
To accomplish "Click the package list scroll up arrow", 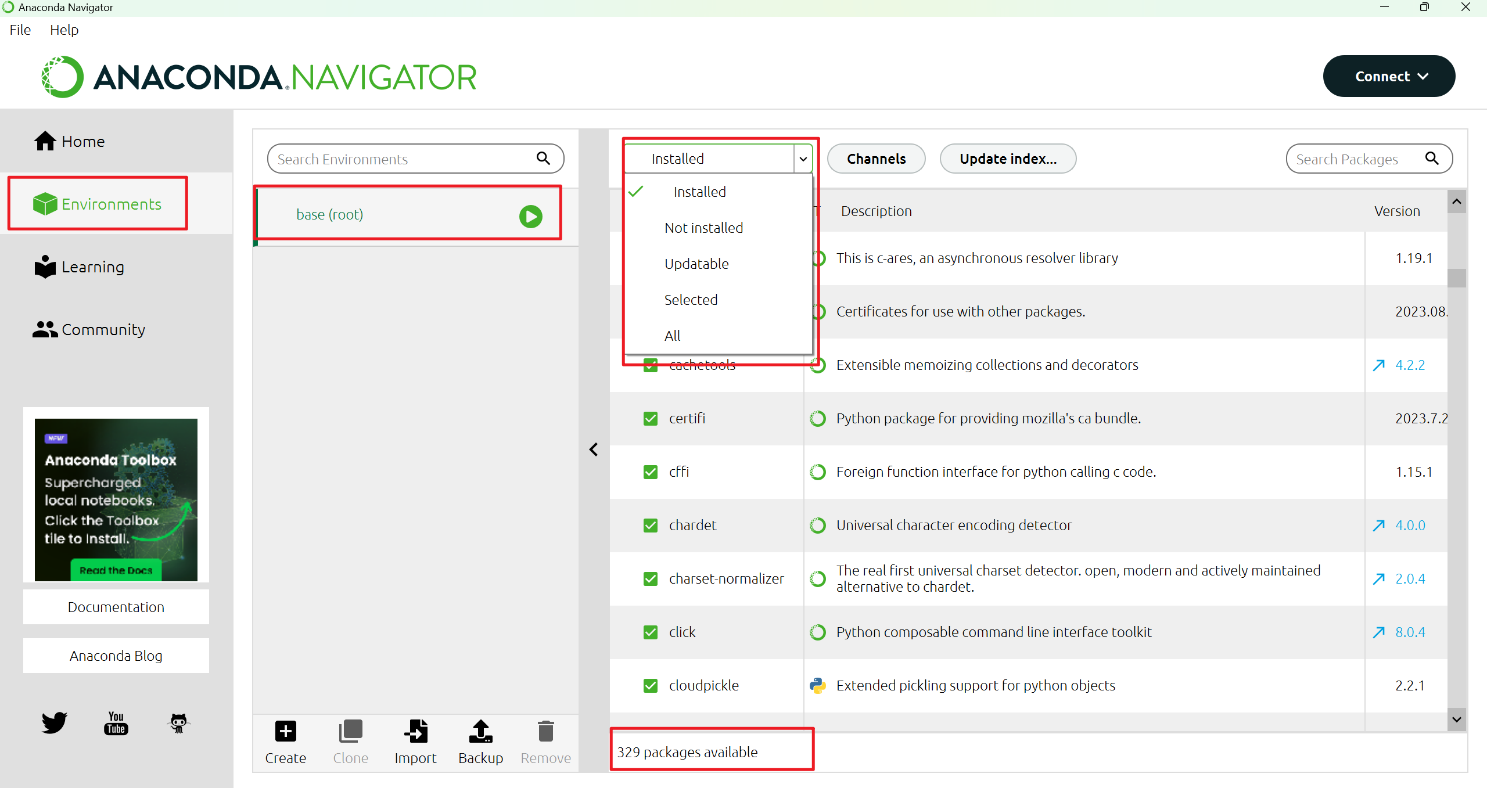I will pyautogui.click(x=1456, y=202).
